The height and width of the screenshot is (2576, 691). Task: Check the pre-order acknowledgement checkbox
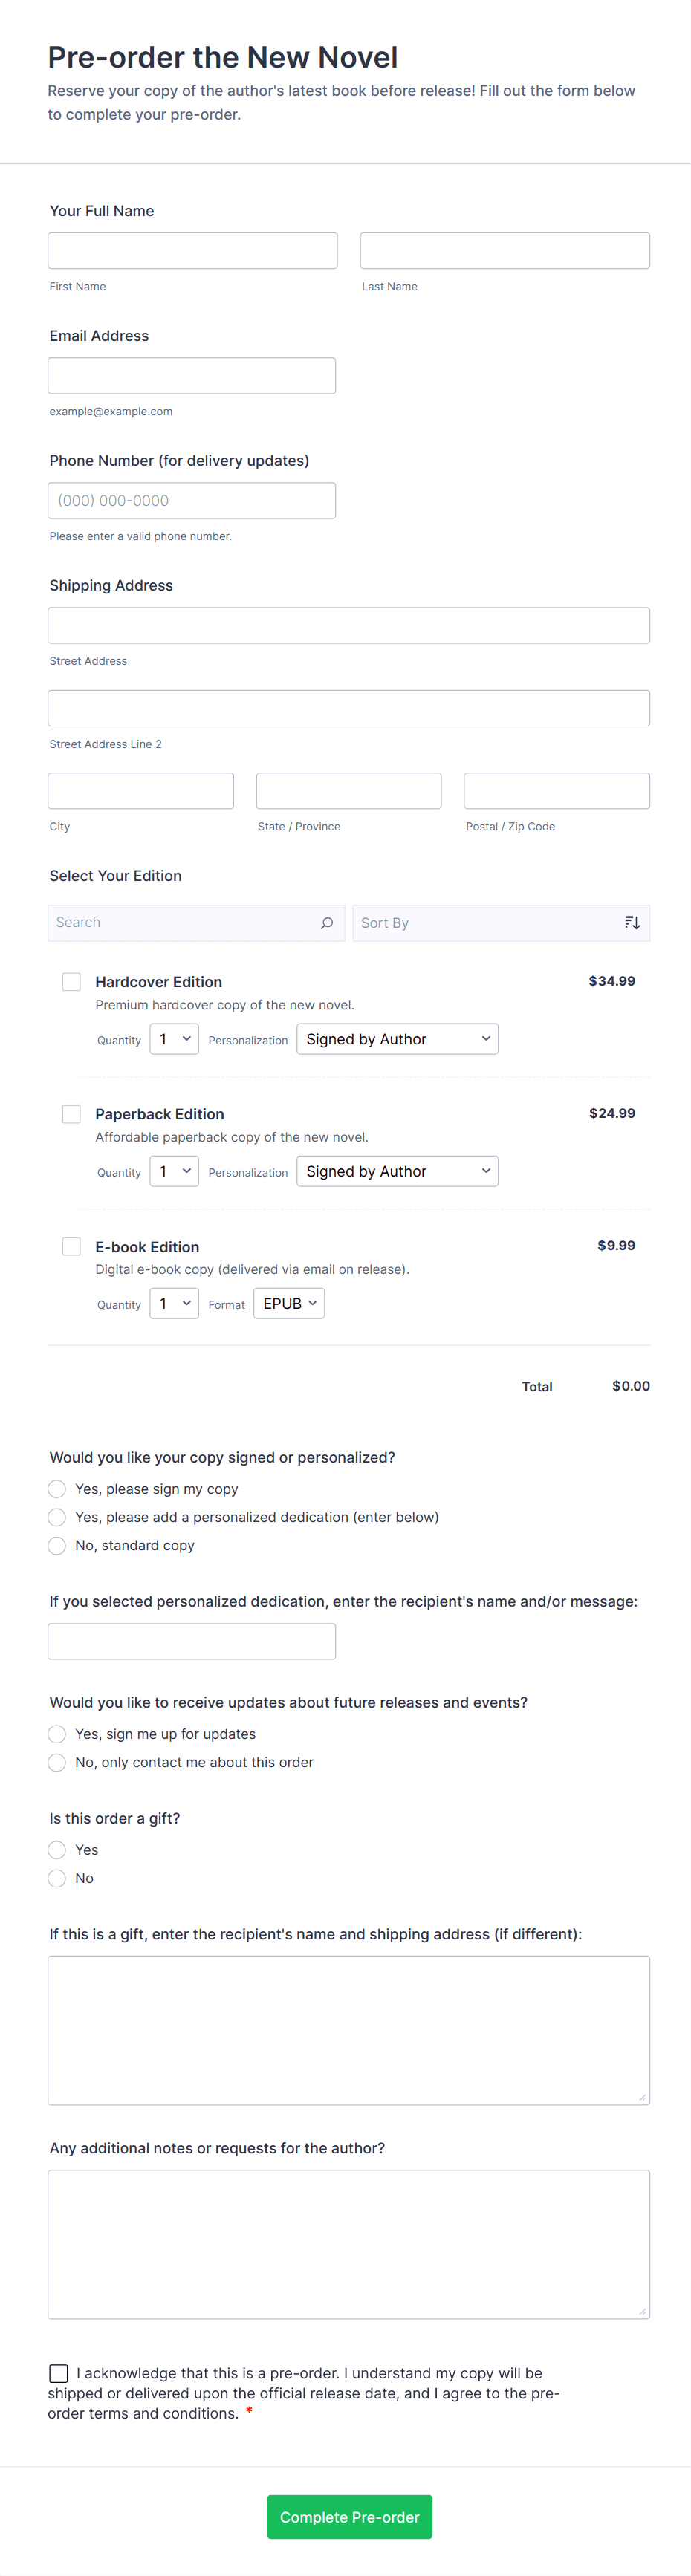tap(59, 2373)
